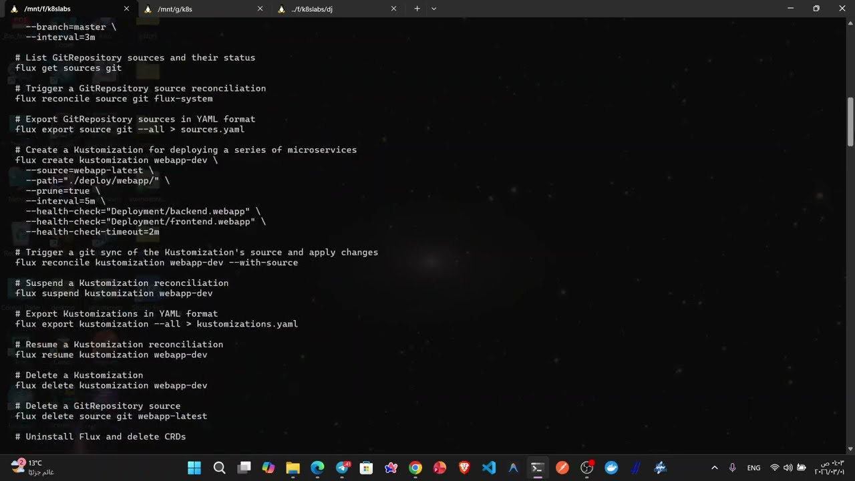855x481 pixels.
Task: Open Google Chrome from the taskbar
Action: [x=415, y=468]
